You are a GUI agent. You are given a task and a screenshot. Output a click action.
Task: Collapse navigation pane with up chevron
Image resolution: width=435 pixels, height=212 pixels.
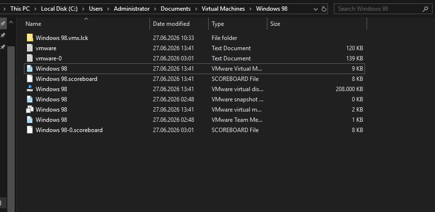[x=11, y=22]
